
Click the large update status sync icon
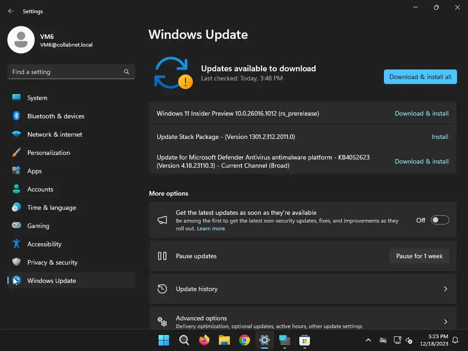173,73
